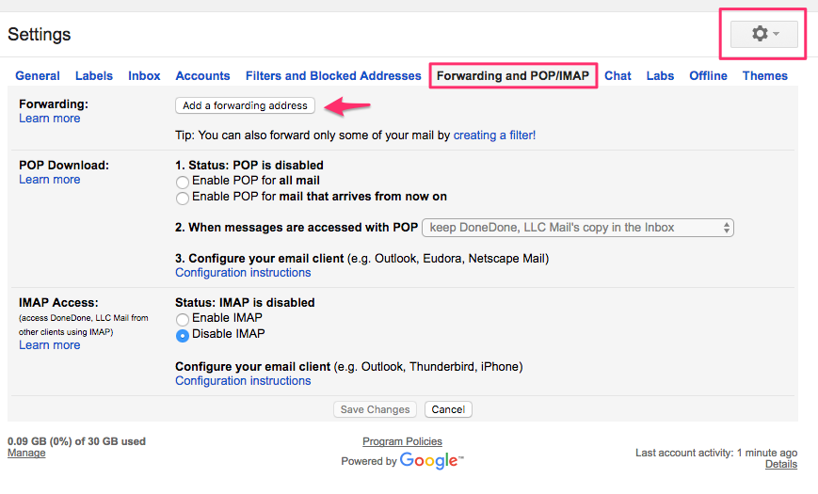This screenshot has height=494, width=818.
Task: Go to Filters and Blocked Addresses tab
Action: (x=333, y=76)
